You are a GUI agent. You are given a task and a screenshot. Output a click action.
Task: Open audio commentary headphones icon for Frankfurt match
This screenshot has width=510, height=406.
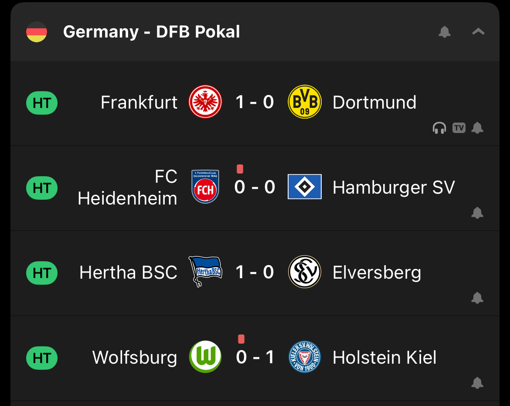coord(439,128)
